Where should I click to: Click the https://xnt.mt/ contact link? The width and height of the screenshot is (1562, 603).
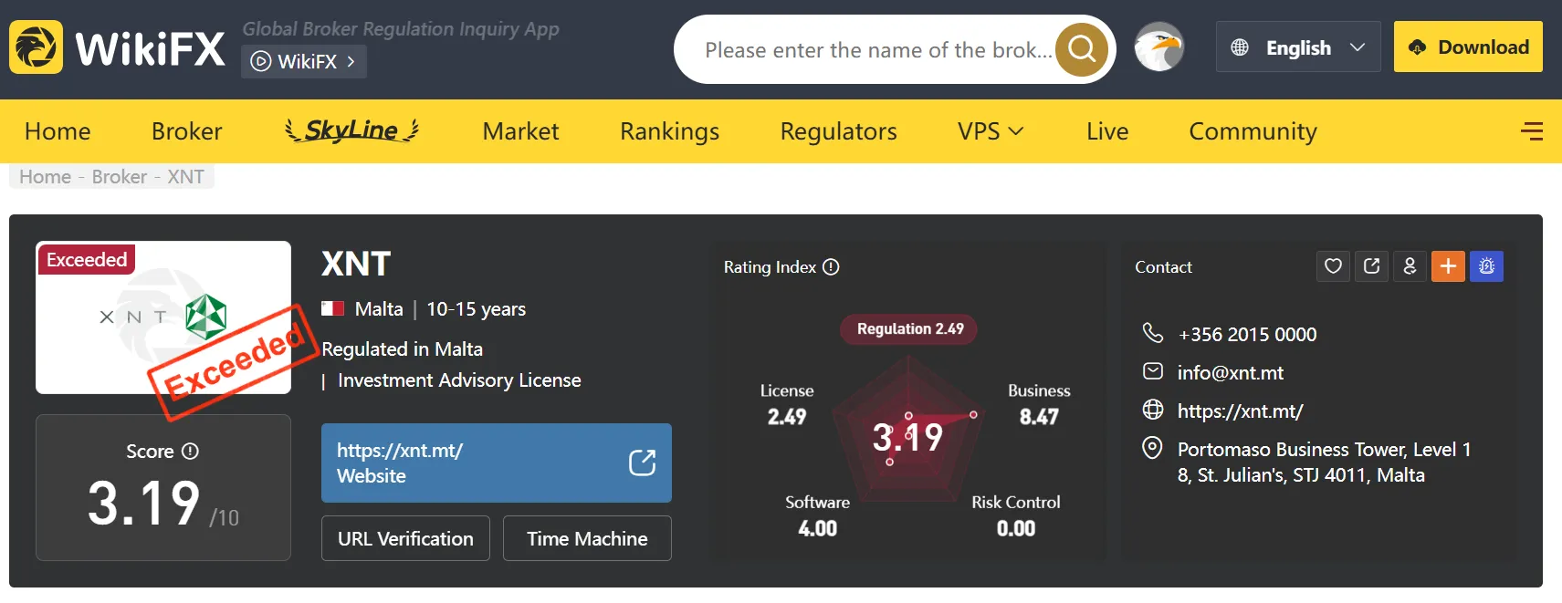pos(1240,411)
